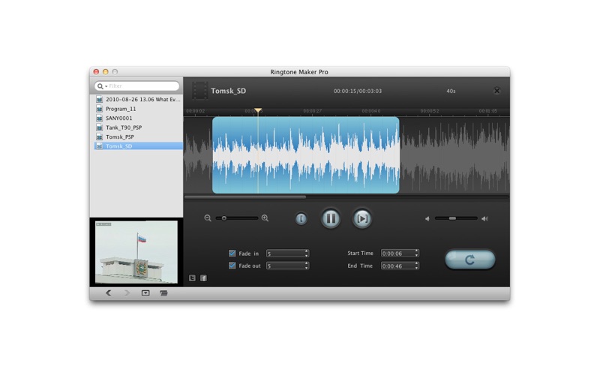
Task: Close the window with the red button
Action: tap(97, 71)
